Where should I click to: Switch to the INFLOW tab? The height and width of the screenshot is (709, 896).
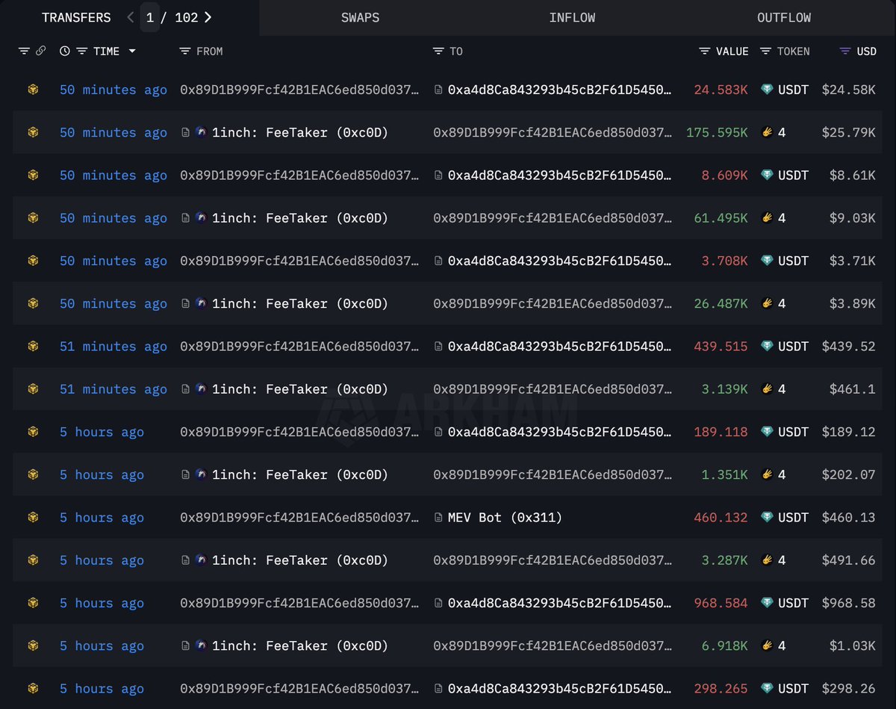click(572, 17)
